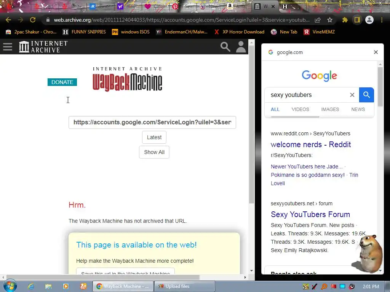Open 'EndermanCH/Malw...' bookmark
The width and height of the screenshot is (390, 292).
click(x=182, y=32)
